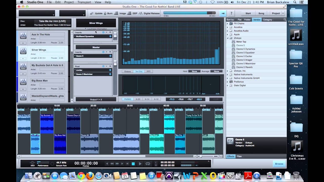Expand the Loudness Information section

[96, 29]
